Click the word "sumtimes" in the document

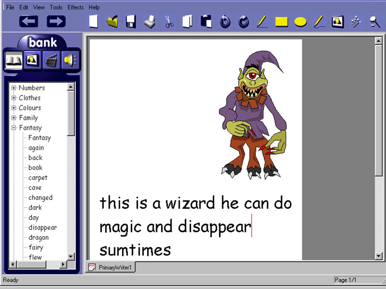click(x=135, y=250)
